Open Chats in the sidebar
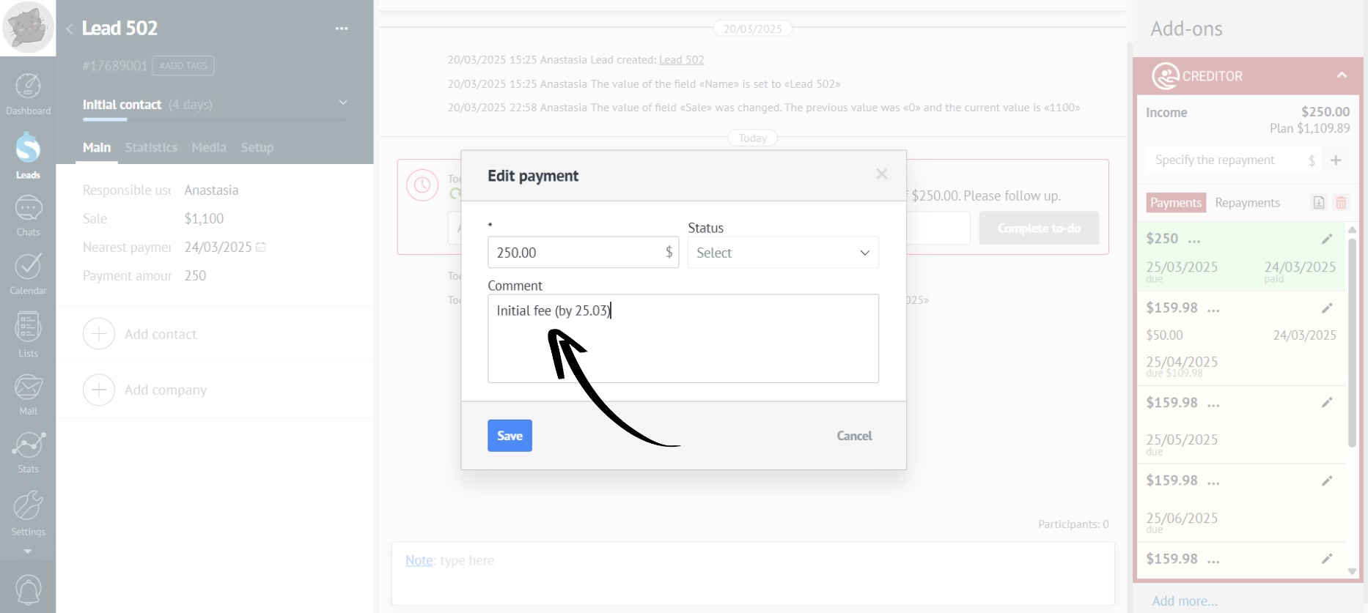The width and height of the screenshot is (1368, 613). 28,216
